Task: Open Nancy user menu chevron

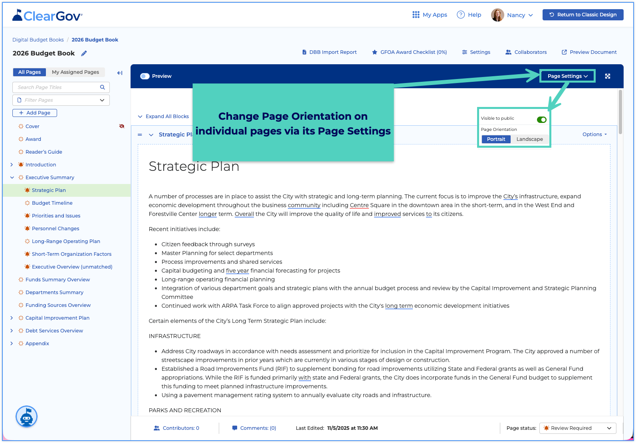Action: coord(531,15)
